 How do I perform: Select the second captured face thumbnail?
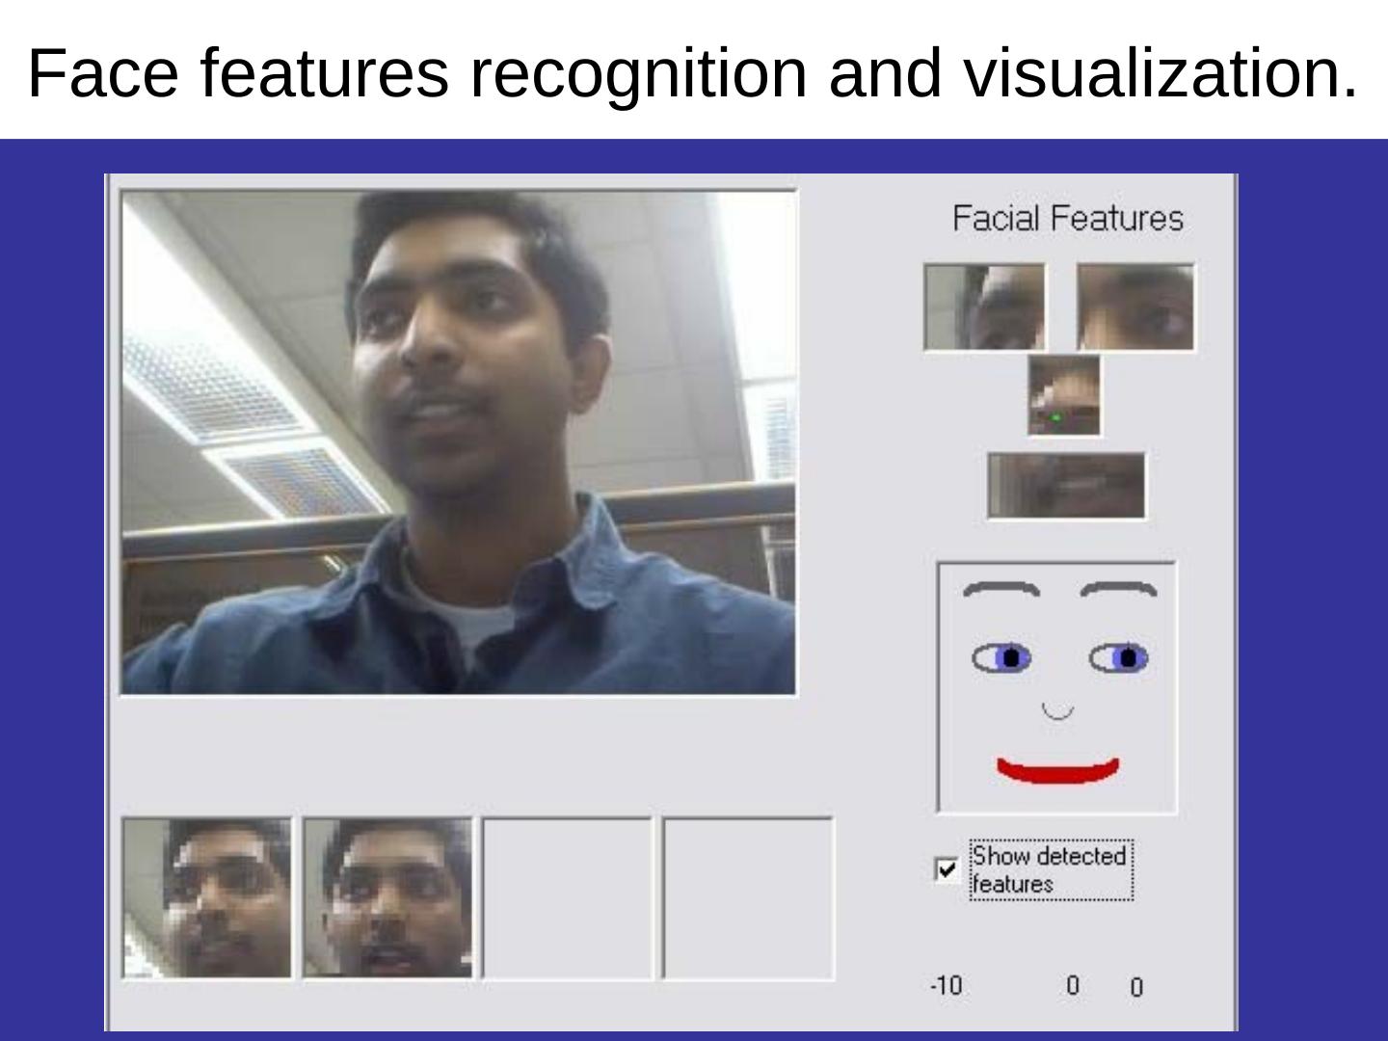pyautogui.click(x=387, y=898)
